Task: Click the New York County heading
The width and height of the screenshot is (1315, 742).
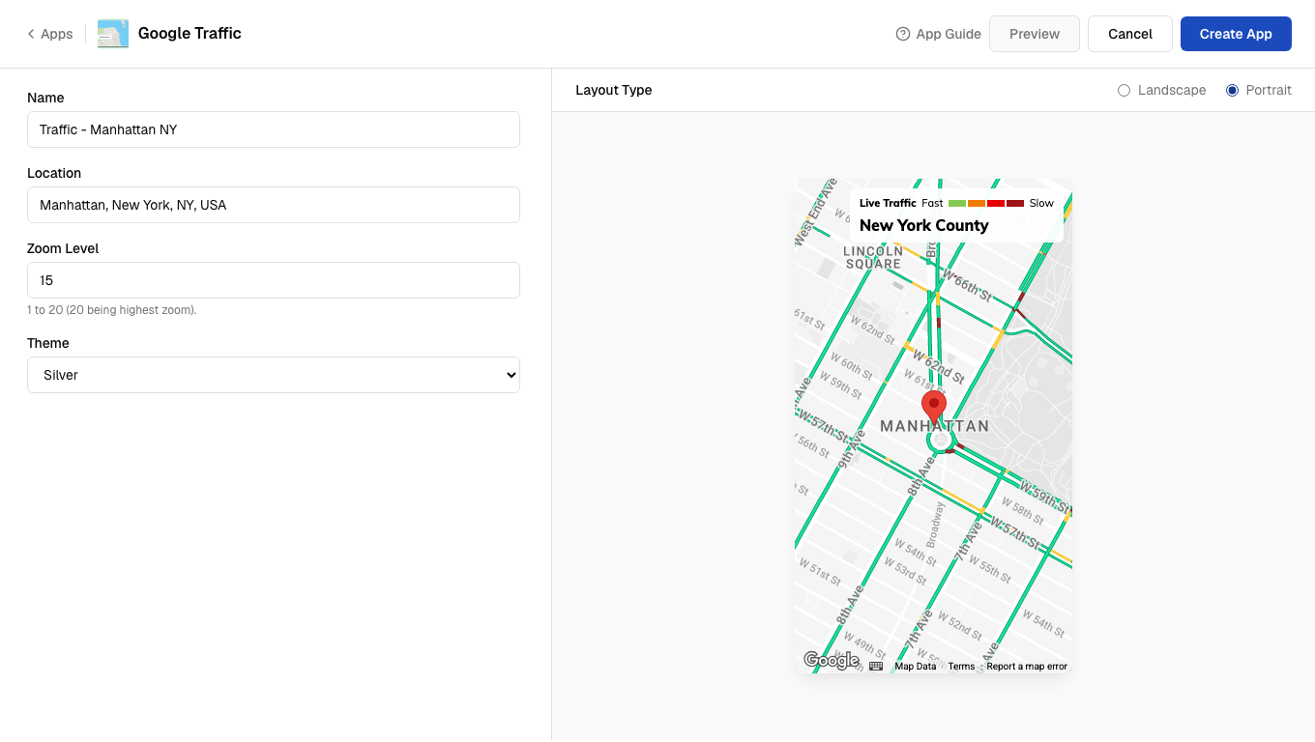Action: [x=924, y=225]
